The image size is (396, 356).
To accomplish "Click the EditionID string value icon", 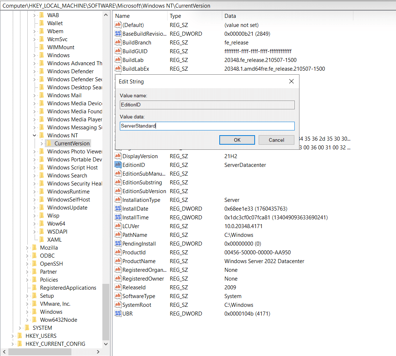I will 118,165.
